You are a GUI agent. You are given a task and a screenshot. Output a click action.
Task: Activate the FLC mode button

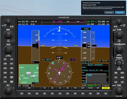coord(5,82)
